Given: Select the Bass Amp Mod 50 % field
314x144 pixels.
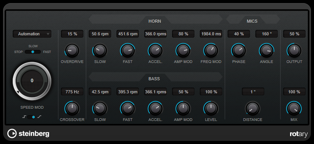Looking at the screenshot, I should tap(183, 92).
